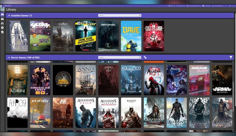Image resolution: width=236 pixels, height=136 pixels.
Task: Open the Downloads cloud sidebar icon
Action: 2,19
